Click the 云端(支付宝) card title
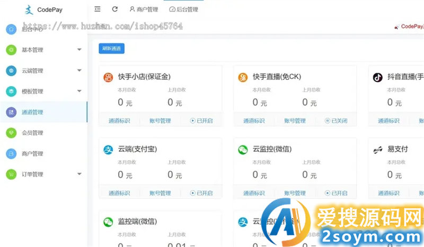Viewport: 424px width, 247px height. point(137,149)
